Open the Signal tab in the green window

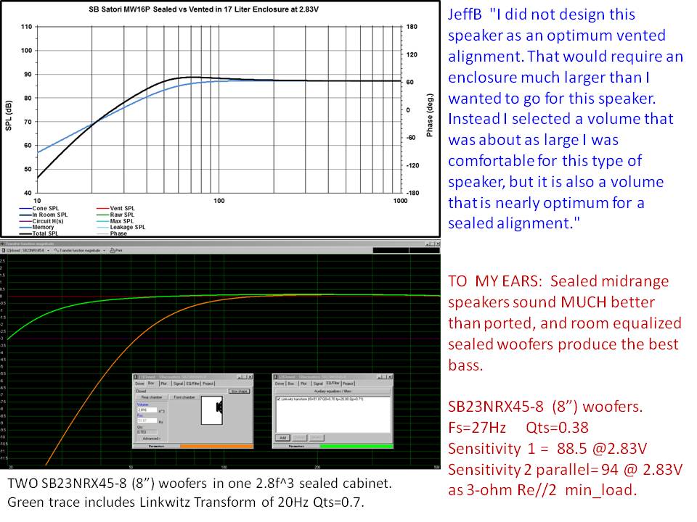pyautogui.click(x=318, y=384)
